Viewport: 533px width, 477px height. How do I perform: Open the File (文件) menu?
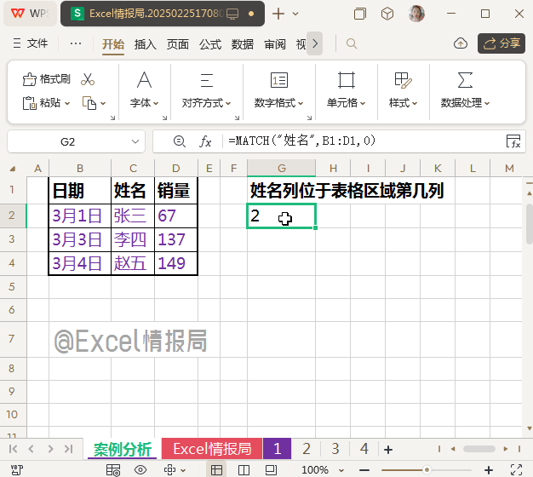click(32, 43)
